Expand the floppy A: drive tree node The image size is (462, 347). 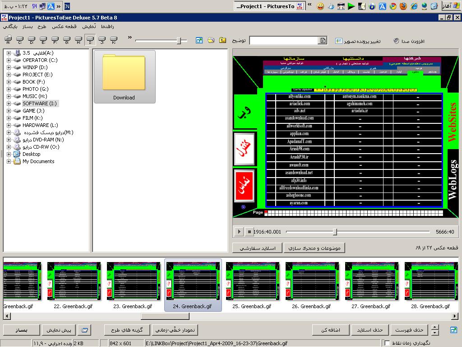tap(9, 53)
